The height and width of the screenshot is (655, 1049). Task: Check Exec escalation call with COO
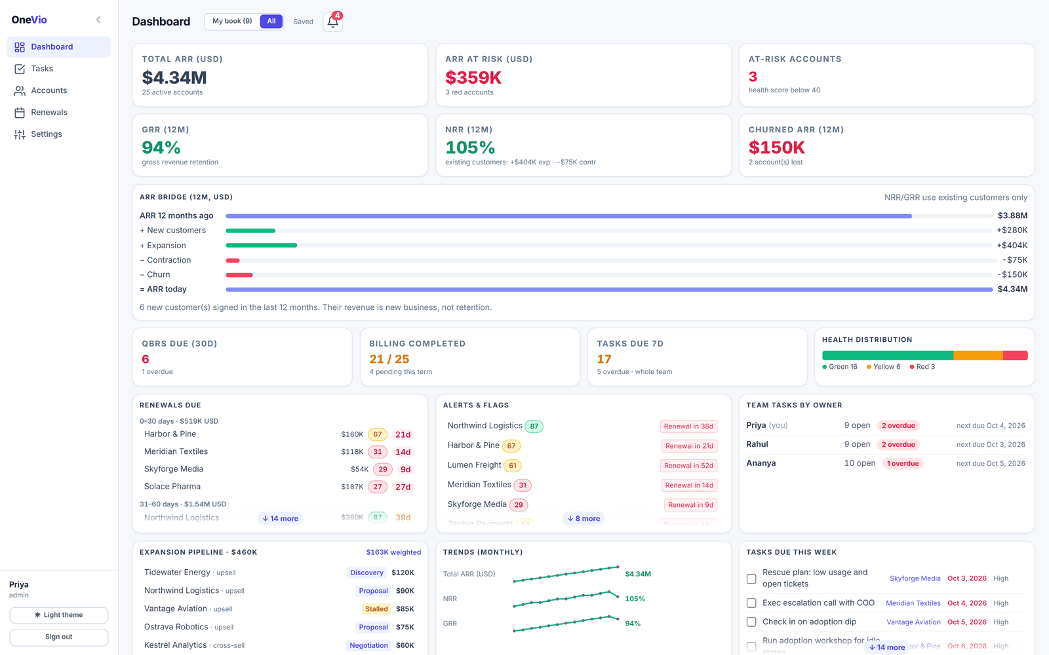point(751,603)
